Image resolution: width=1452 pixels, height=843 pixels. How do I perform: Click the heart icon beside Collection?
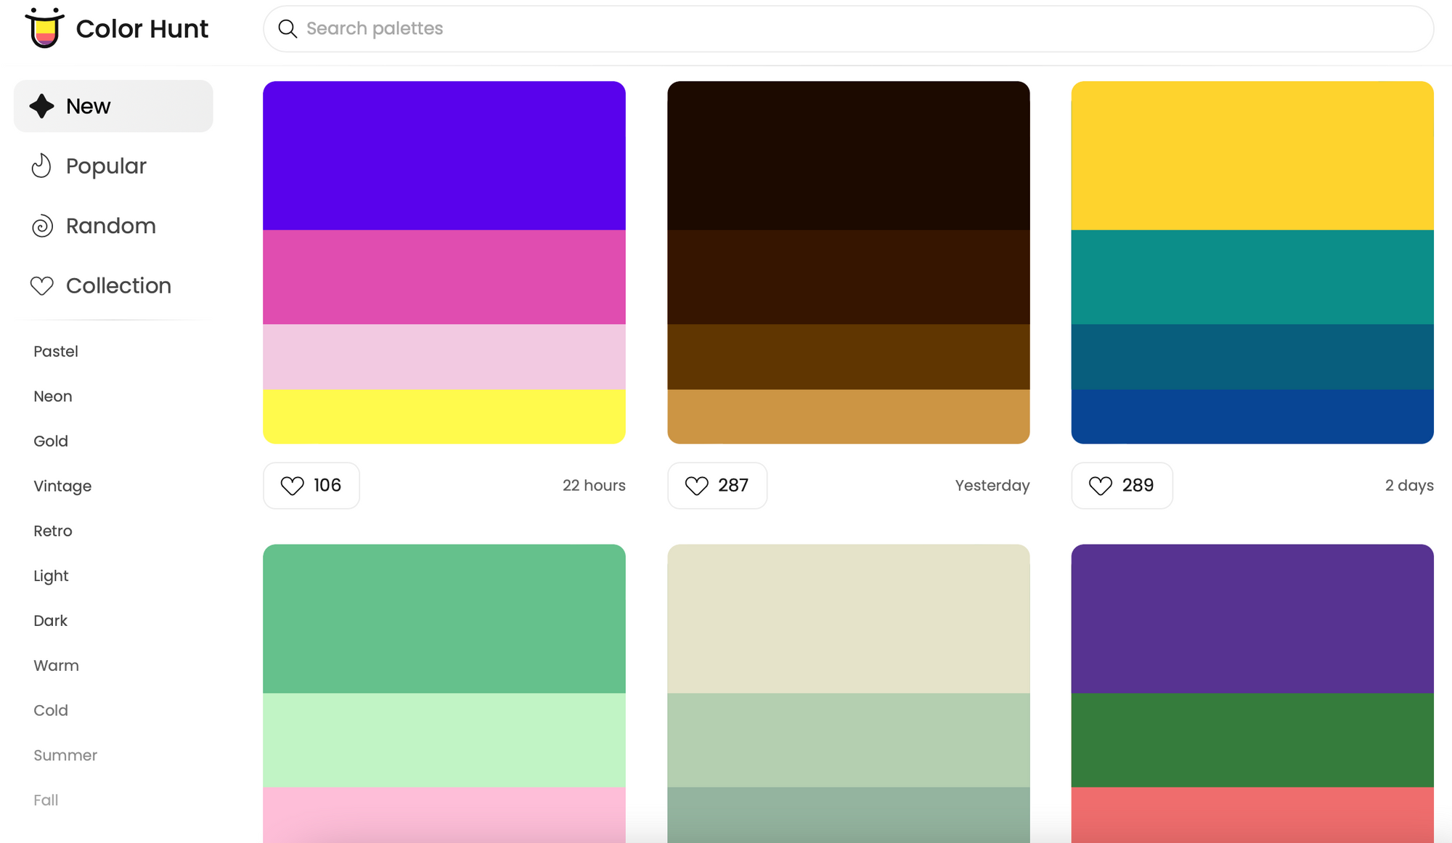41,286
